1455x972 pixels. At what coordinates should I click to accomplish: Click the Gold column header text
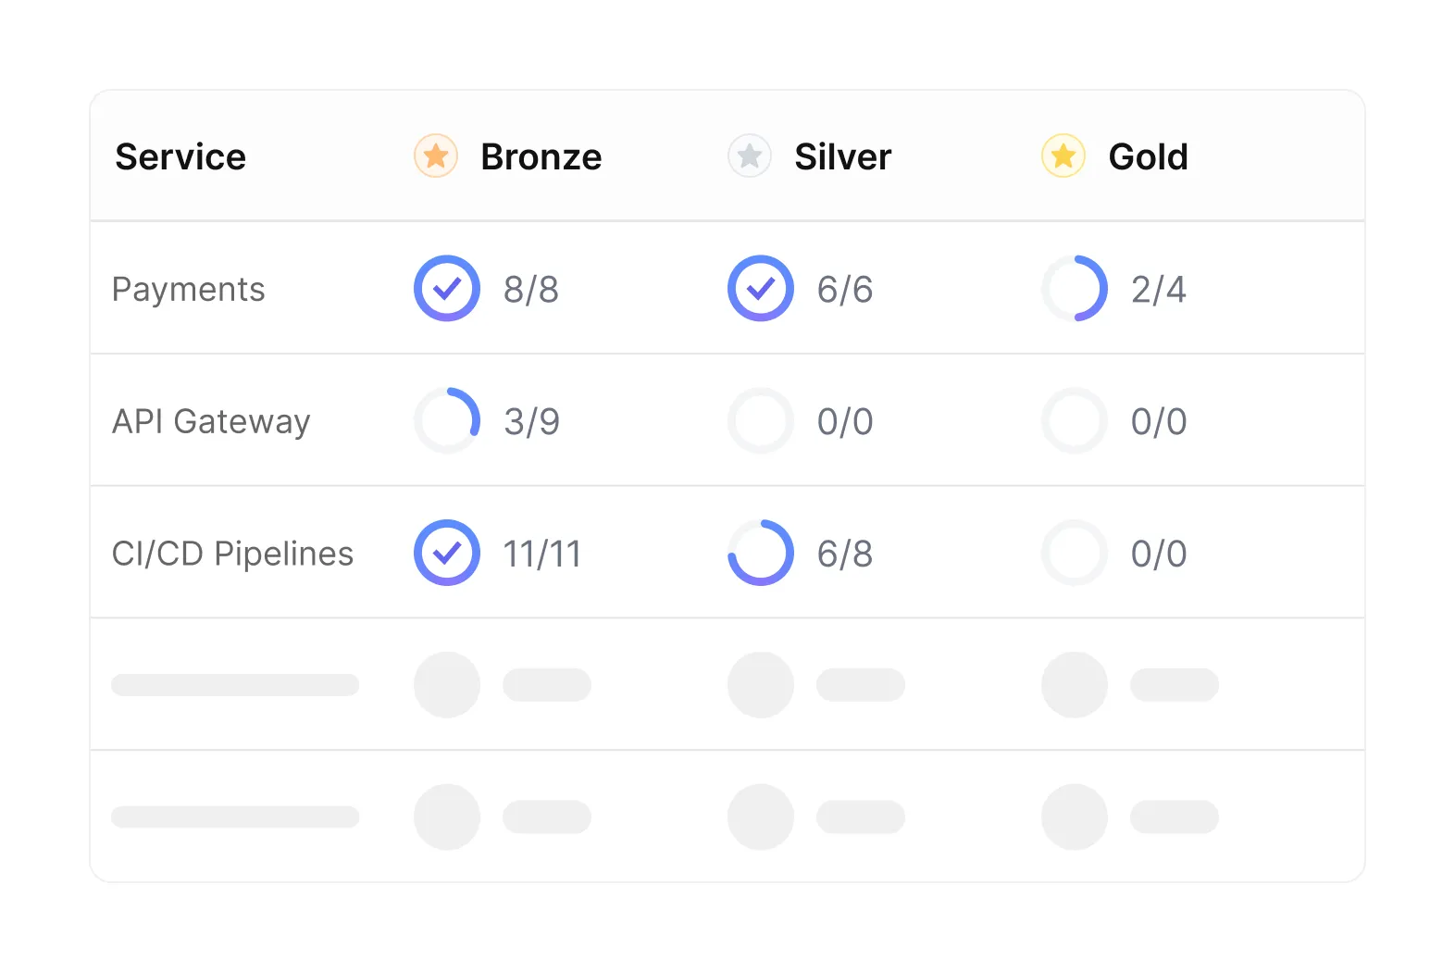1148,156
